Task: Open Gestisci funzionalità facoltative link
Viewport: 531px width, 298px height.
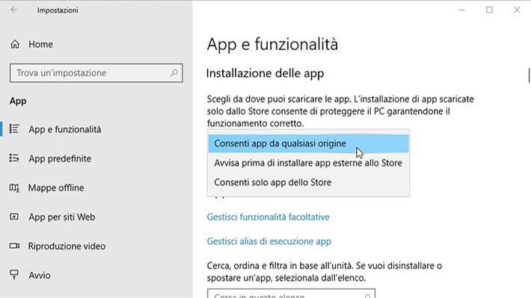Action: (268, 217)
